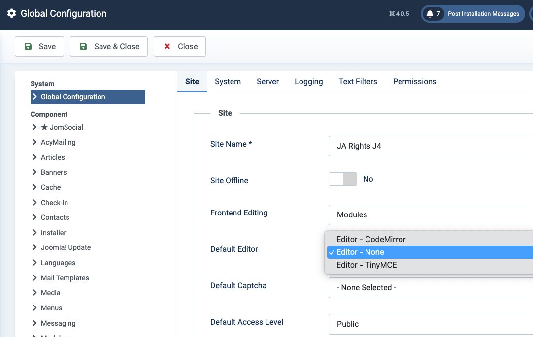533x337 pixels.
Task: Click the floppy disk icon on Save
Action: click(28, 47)
